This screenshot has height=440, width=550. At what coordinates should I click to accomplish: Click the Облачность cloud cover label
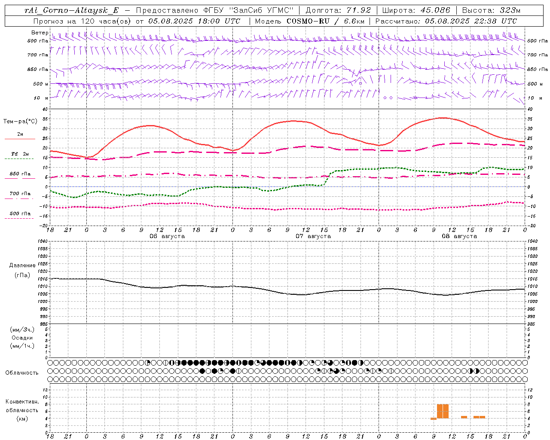click(x=22, y=373)
